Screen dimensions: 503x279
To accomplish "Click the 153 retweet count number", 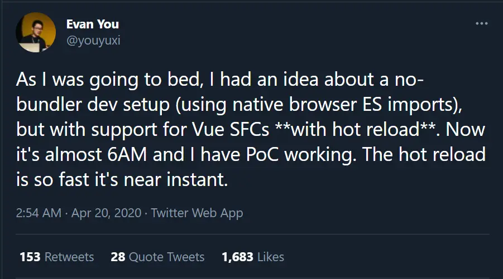I will pos(30,257).
